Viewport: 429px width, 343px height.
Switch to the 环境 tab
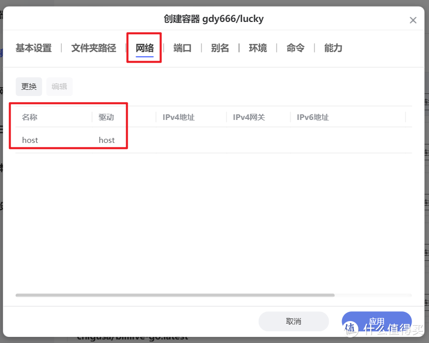pyautogui.click(x=258, y=48)
